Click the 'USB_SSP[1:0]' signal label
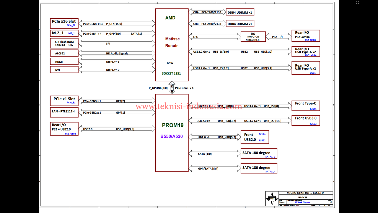This screenshot has height=213, width=378. click(273, 121)
